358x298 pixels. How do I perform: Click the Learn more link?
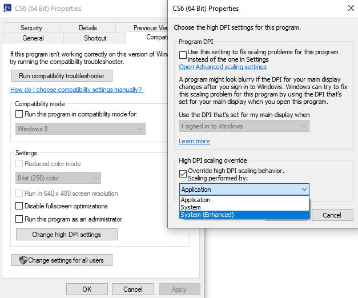(194, 141)
